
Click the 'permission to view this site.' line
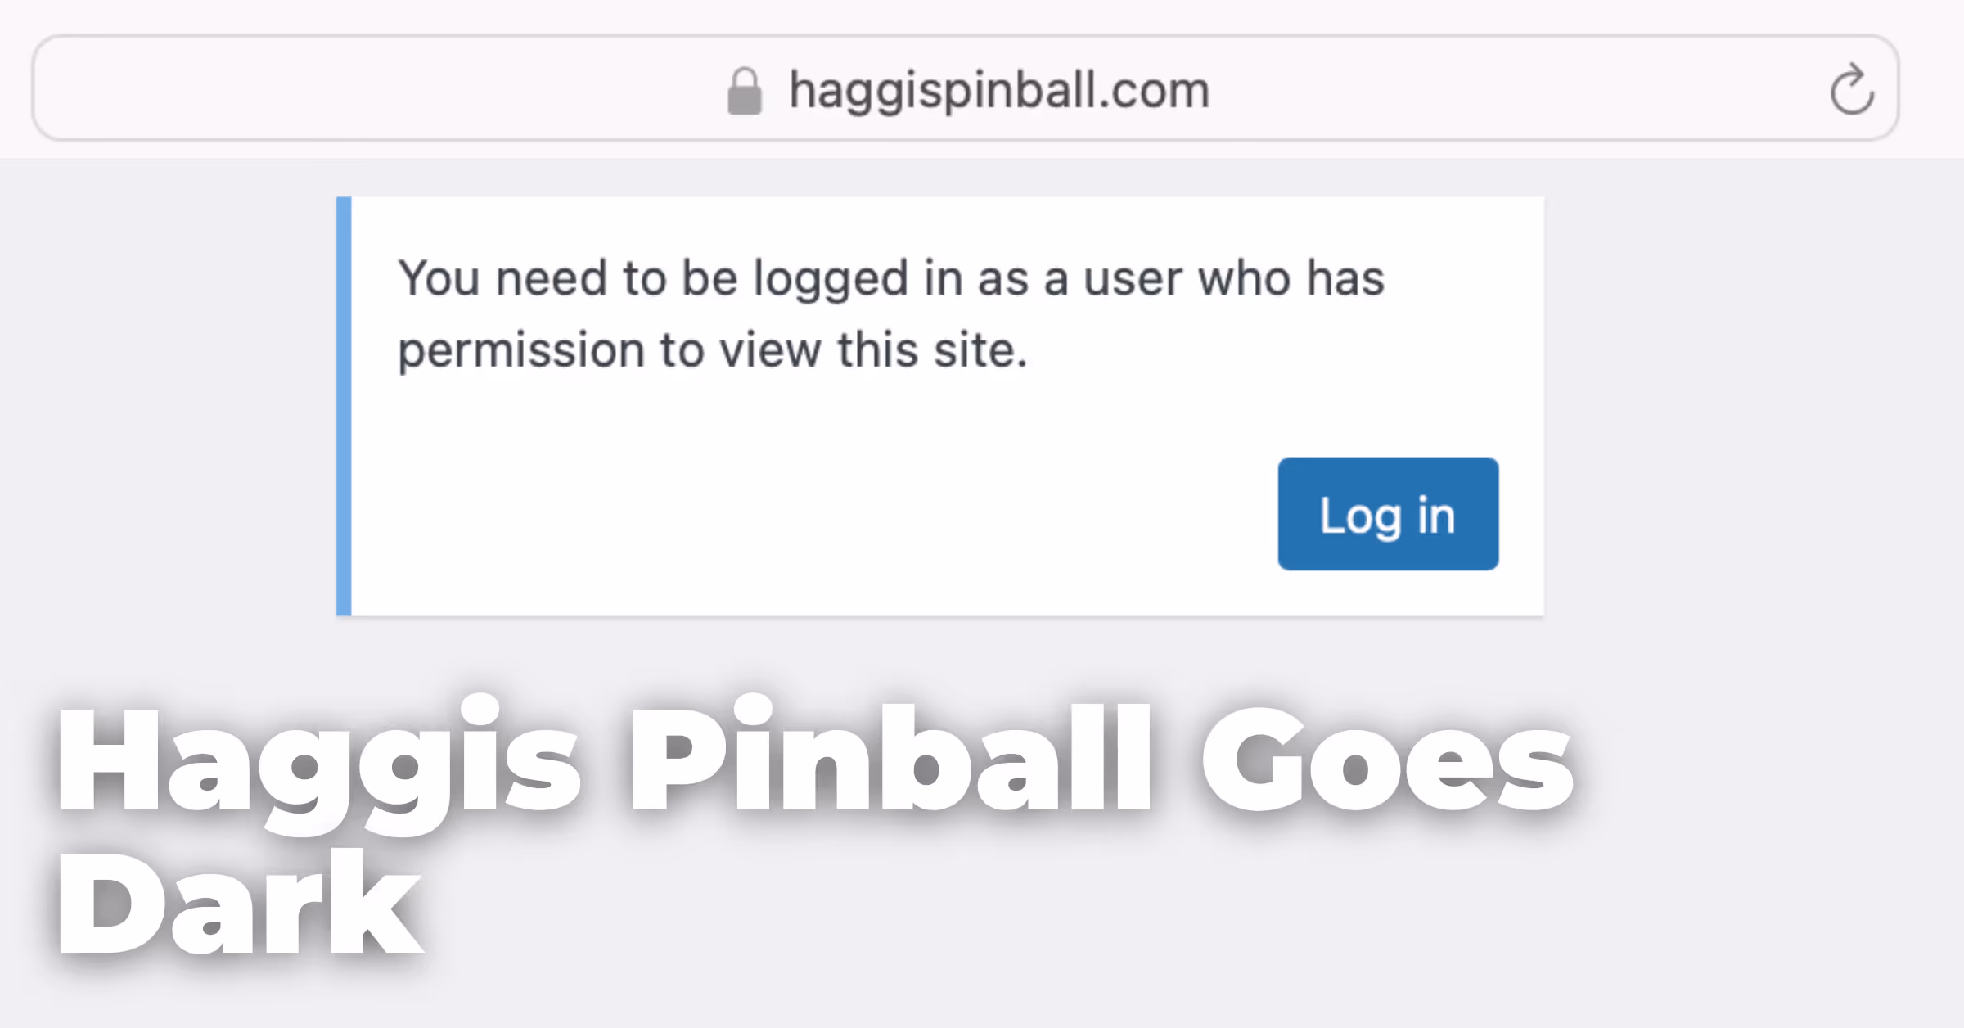click(713, 352)
